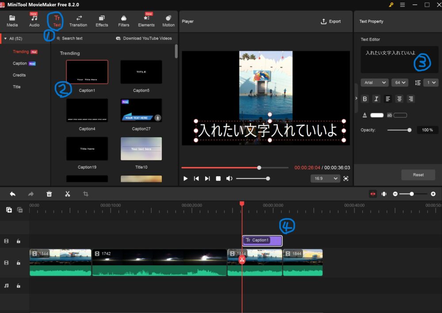This screenshot has width=442, height=313.
Task: Collapse the Text Property panel
Action: 356,98
